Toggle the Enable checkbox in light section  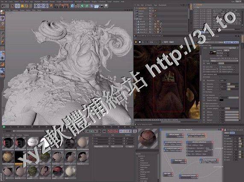click(220, 77)
